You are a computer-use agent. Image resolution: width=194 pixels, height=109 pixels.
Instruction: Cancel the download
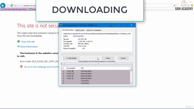pyautogui.click(x=123, y=58)
